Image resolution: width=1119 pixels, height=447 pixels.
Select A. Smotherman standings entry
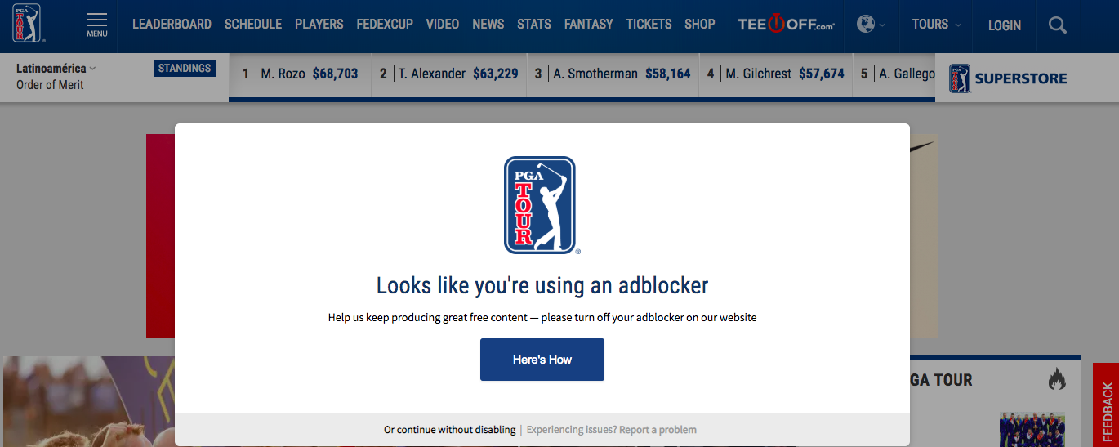pos(613,74)
